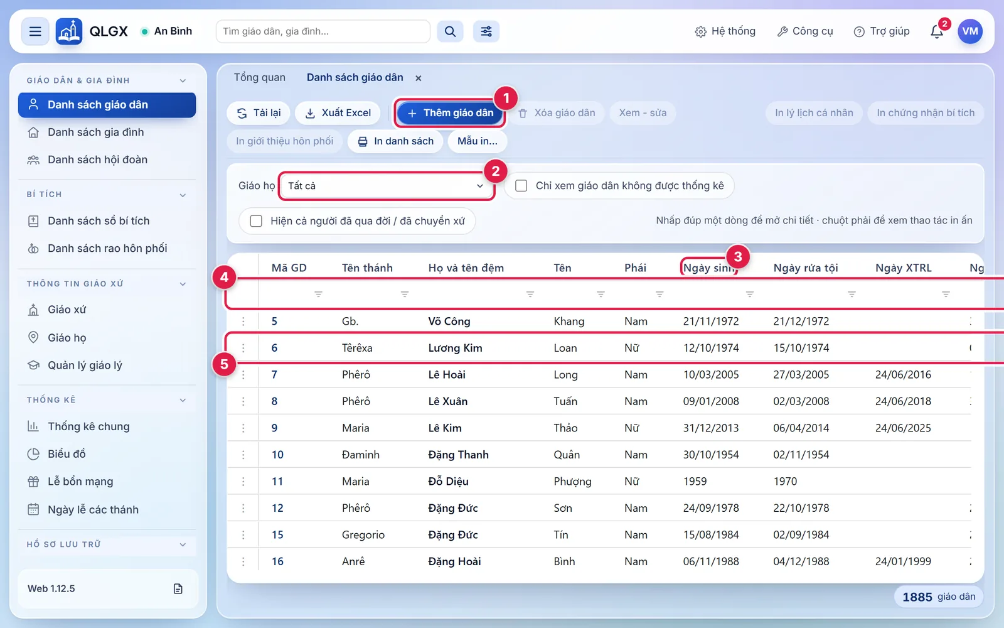Click the filter icon under Mã GD column
Screen dimensions: 1004x628
(318, 294)
